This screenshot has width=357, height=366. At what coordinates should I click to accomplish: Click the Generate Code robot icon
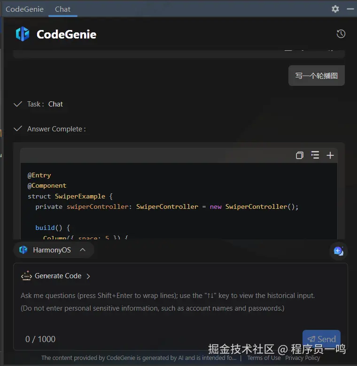26,275
